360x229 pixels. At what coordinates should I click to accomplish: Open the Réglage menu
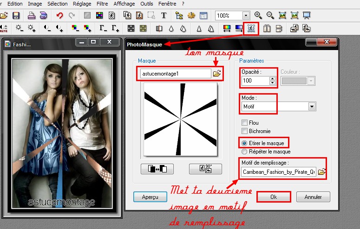click(x=82, y=4)
